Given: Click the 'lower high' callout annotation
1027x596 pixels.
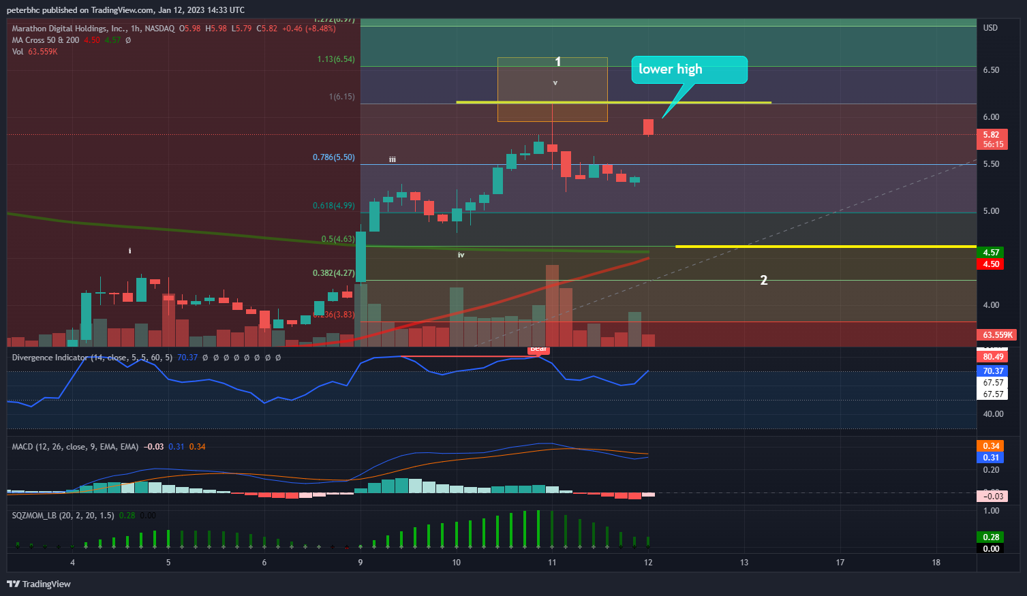Looking at the screenshot, I should coord(689,69).
